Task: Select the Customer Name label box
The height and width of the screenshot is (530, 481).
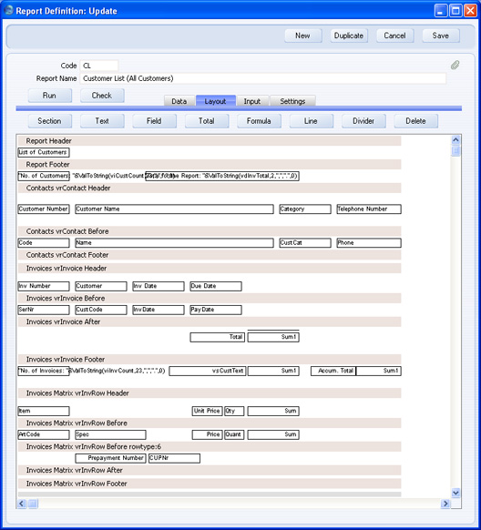Action: point(174,209)
